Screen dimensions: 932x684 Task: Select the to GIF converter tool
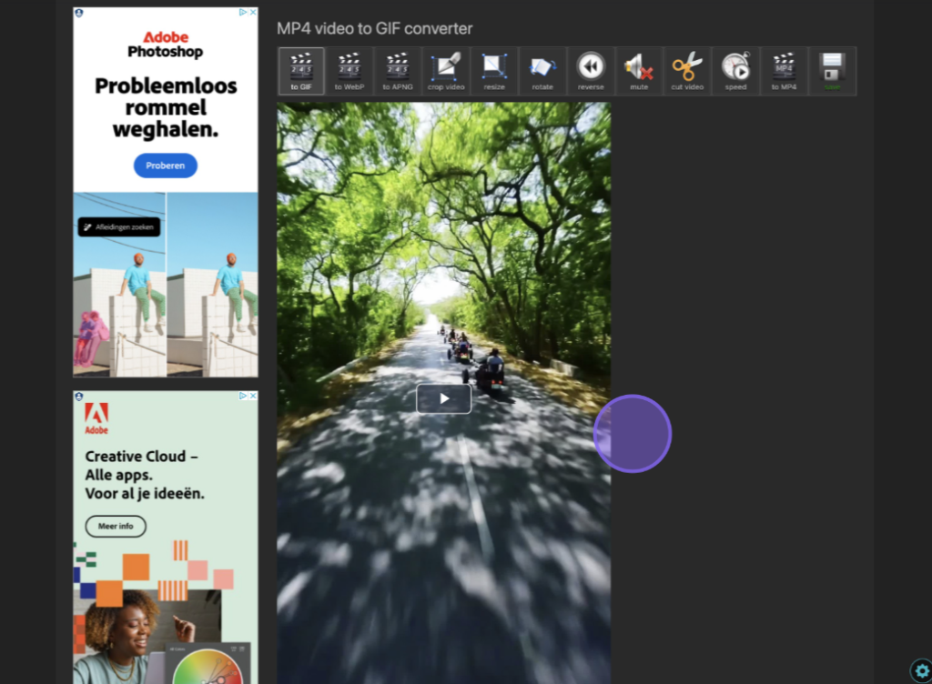[x=300, y=71]
